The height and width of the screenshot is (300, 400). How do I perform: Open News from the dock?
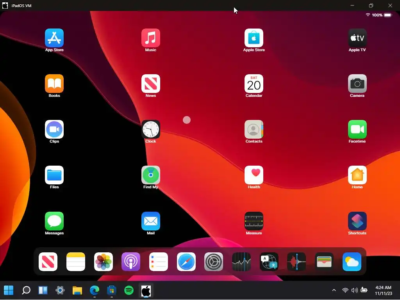click(x=48, y=262)
